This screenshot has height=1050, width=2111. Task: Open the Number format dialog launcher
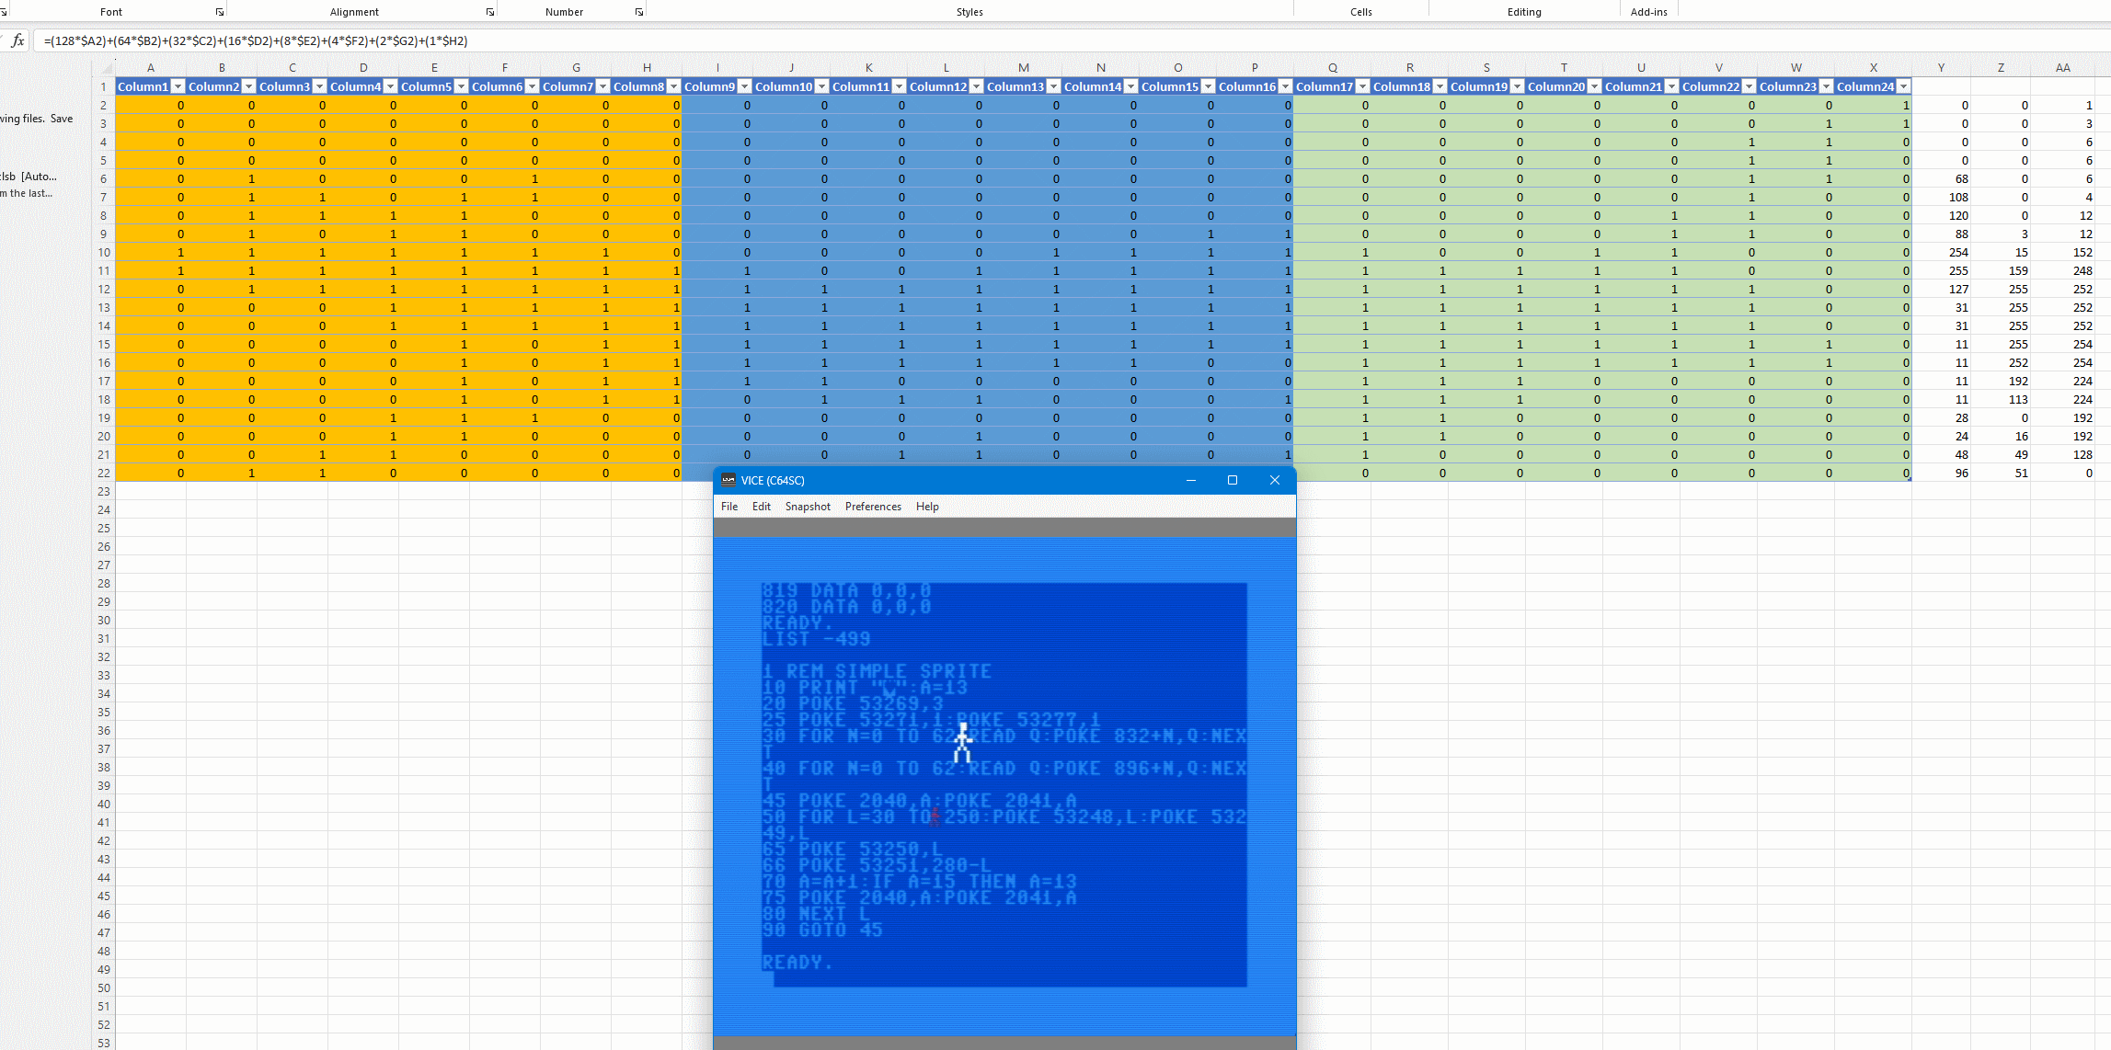(639, 12)
